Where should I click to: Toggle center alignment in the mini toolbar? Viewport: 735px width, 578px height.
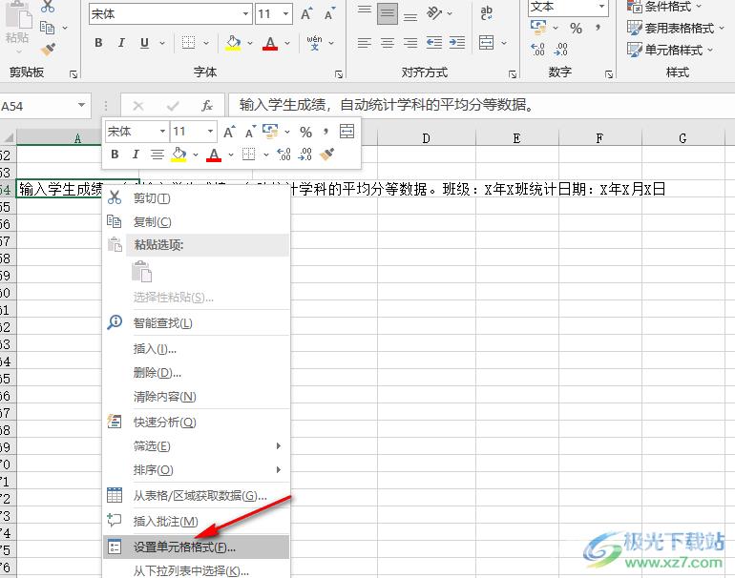coord(157,155)
